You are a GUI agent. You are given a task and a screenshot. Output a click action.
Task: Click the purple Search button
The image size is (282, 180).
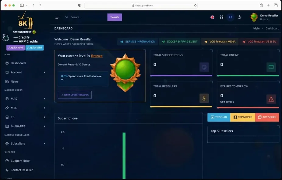coord(115,17)
